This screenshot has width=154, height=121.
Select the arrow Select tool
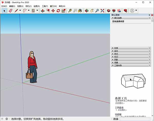[x=4, y=11]
